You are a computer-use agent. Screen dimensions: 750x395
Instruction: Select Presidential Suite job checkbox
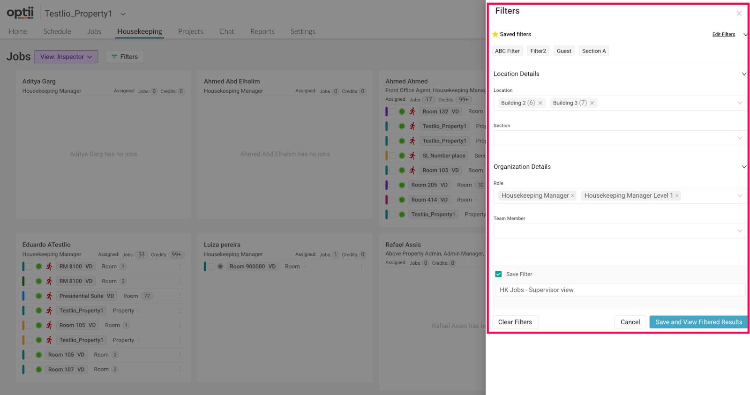click(29, 296)
